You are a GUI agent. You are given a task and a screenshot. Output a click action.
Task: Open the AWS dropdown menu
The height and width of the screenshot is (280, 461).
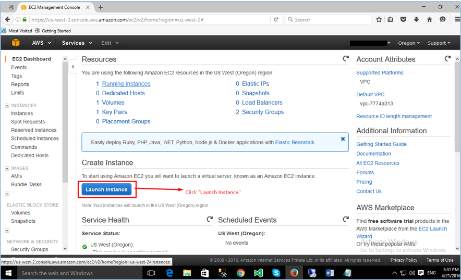(41, 43)
